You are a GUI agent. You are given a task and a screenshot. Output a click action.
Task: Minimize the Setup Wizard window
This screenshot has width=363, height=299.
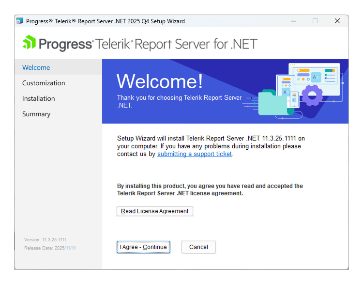[x=293, y=21]
